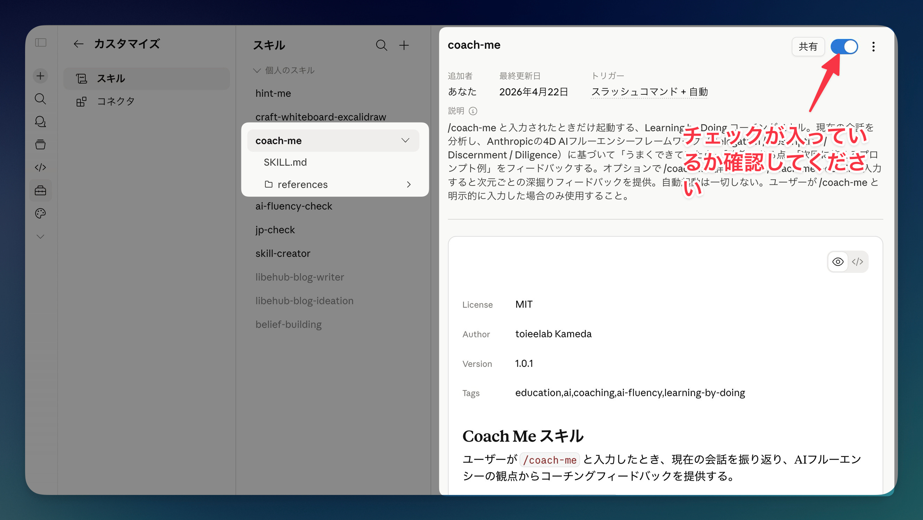Image resolution: width=923 pixels, height=520 pixels.
Task: Click the MIT license value
Action: (x=524, y=304)
